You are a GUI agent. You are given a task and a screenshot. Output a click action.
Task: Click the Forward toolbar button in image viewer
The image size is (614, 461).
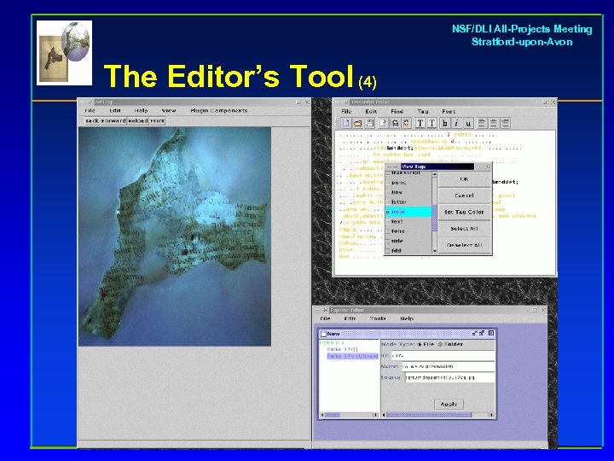[x=113, y=120]
